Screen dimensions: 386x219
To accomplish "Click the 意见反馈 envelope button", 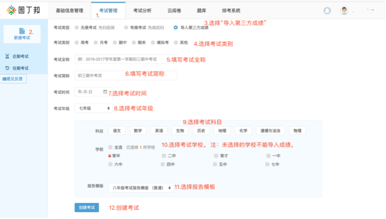I will (14, 79).
